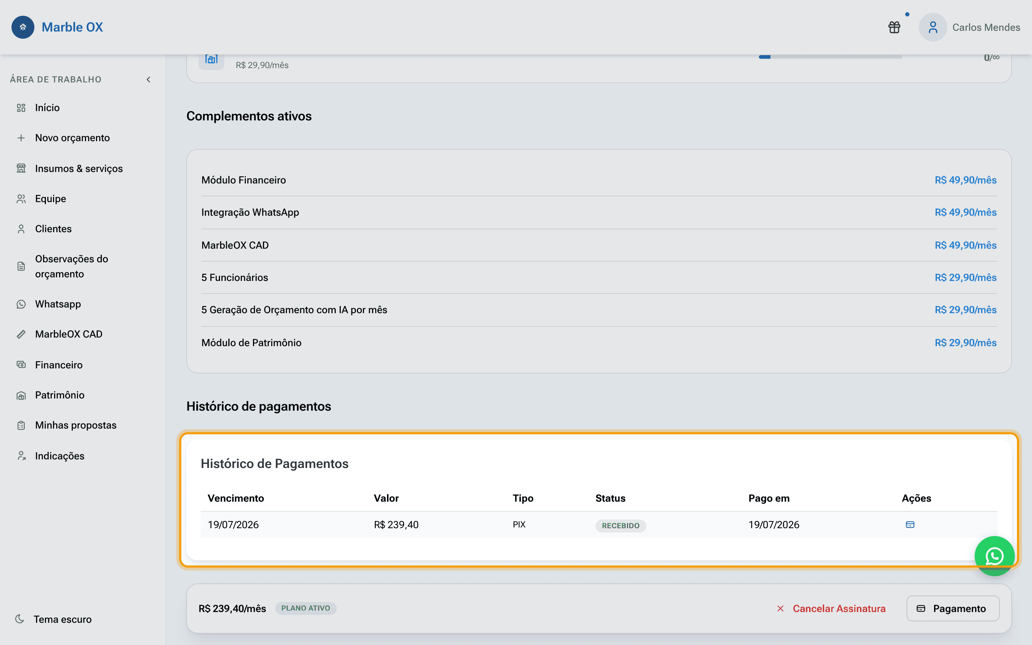Open the user profile avatar icon

tap(933, 27)
